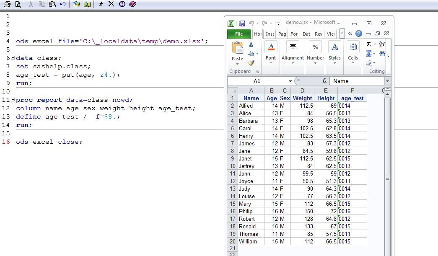Click the Undo arrow in SAS toolbar
The image size is (438, 256).
pyautogui.click(x=63, y=4)
